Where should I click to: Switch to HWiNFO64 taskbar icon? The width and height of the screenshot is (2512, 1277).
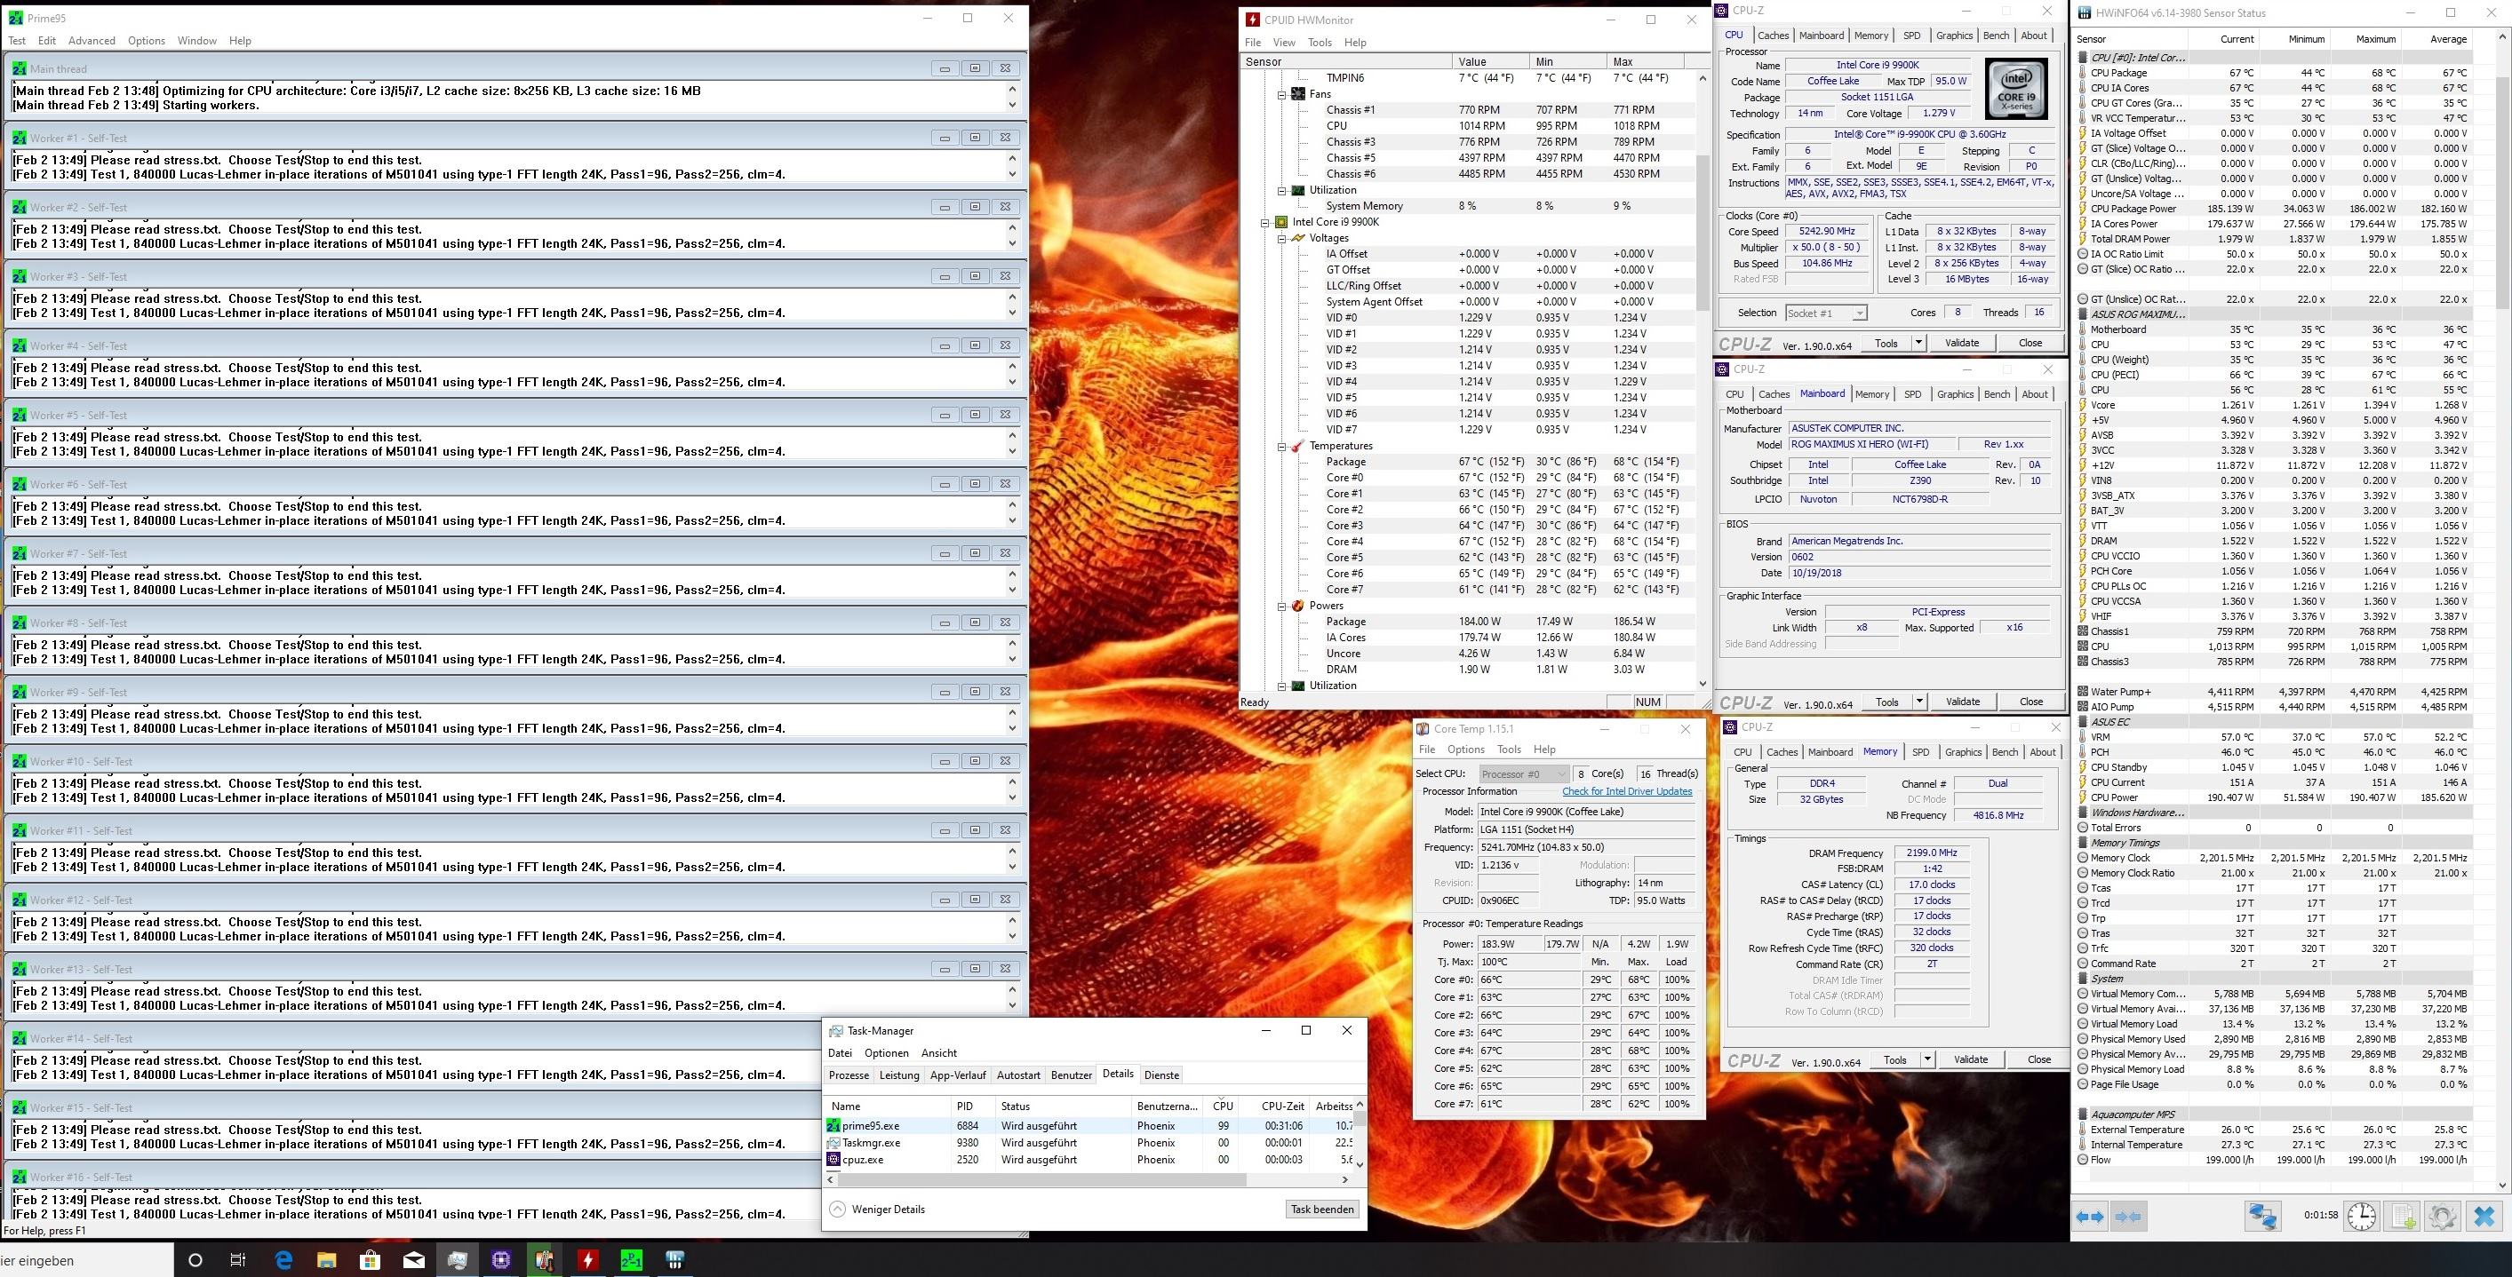click(x=674, y=1260)
